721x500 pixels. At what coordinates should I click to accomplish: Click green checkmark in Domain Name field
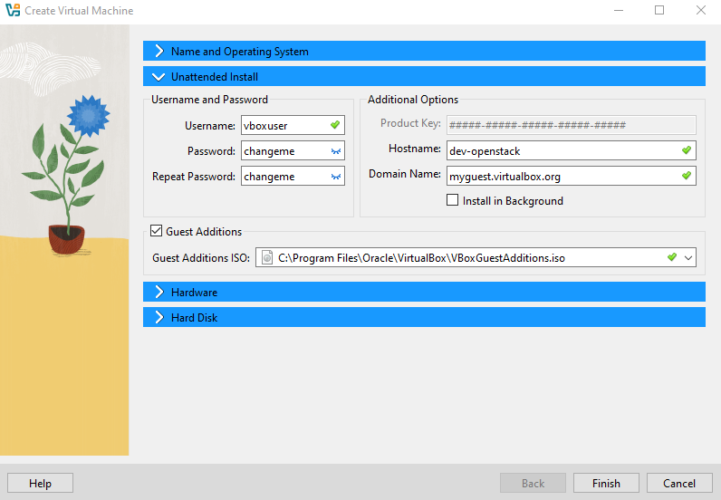tap(686, 176)
